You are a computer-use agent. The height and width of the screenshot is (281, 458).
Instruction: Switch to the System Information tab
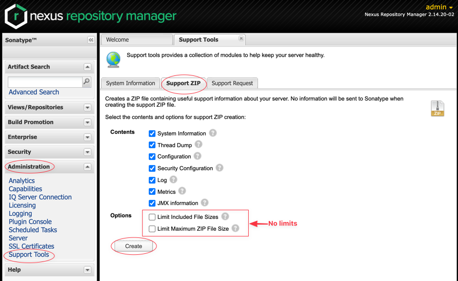[130, 83]
